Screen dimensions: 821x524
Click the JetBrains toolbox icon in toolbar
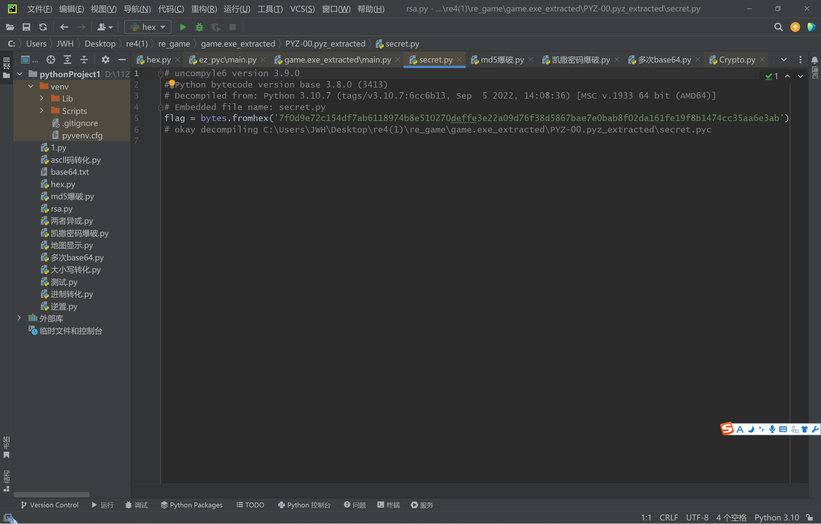[x=812, y=27]
